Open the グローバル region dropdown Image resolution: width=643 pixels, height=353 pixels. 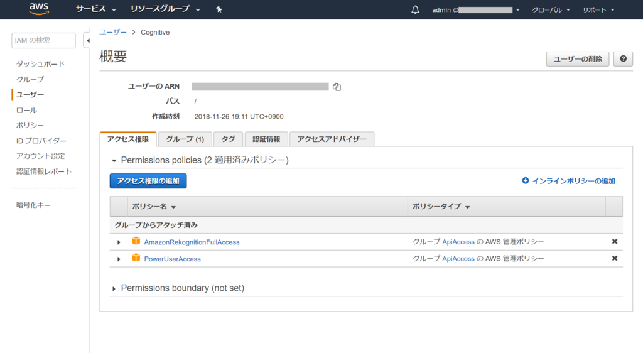pos(551,10)
